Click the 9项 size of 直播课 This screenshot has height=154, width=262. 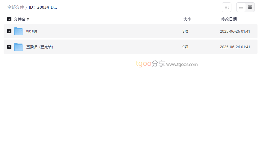point(185,47)
